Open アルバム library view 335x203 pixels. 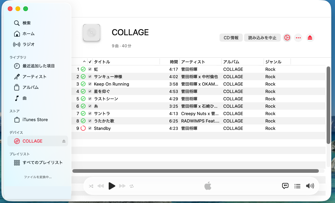pos(26,87)
